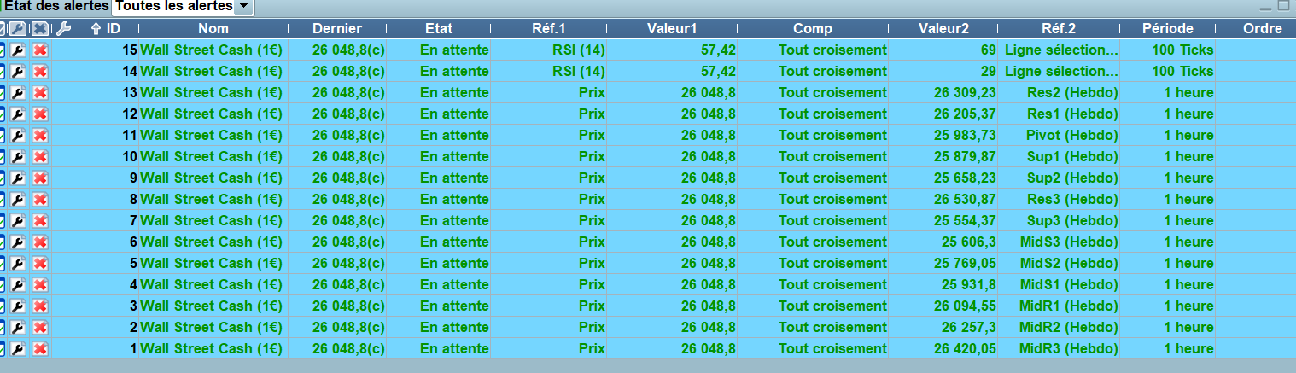1296x373 pixels.
Task: Edit alert 3 with its wrench icon
Action: coord(17,306)
